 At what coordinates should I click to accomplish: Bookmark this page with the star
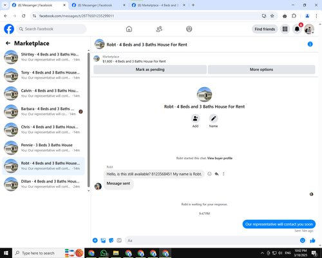click(x=272, y=15)
